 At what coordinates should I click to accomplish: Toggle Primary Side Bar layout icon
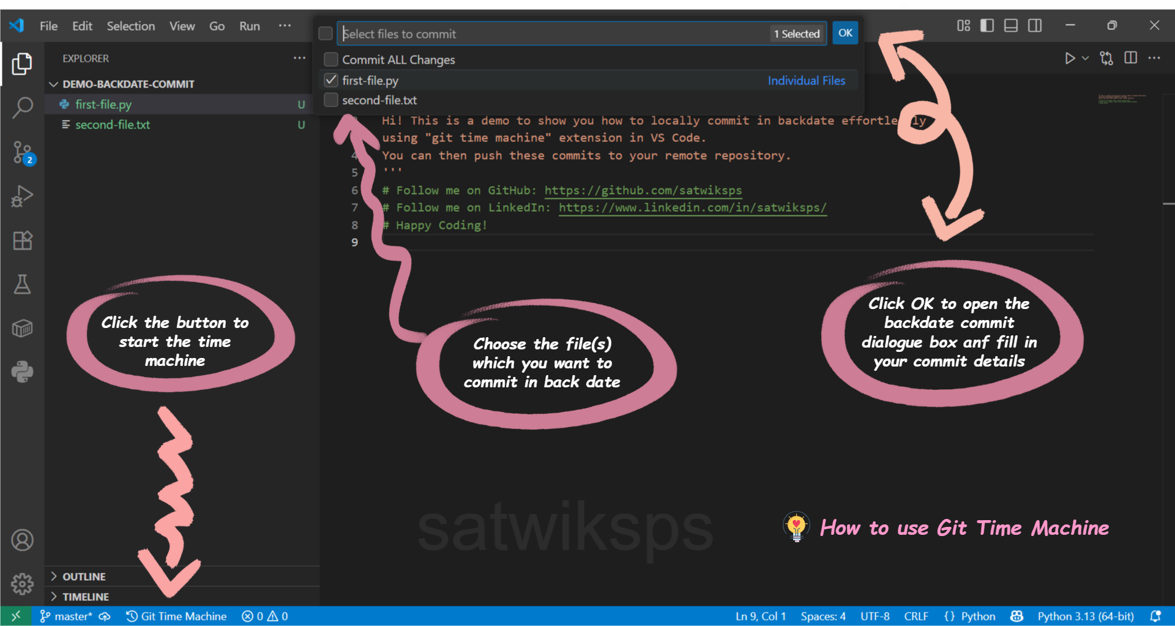point(987,25)
